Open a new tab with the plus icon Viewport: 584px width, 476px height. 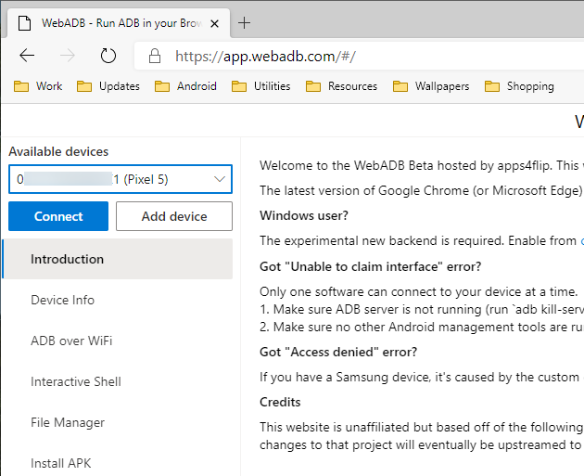[x=245, y=22]
